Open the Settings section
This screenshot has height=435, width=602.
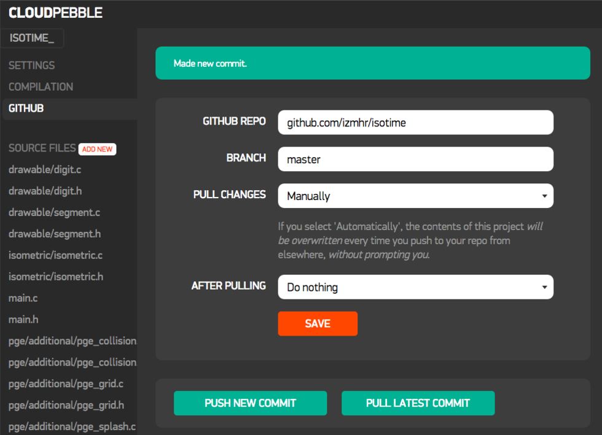[x=32, y=65]
